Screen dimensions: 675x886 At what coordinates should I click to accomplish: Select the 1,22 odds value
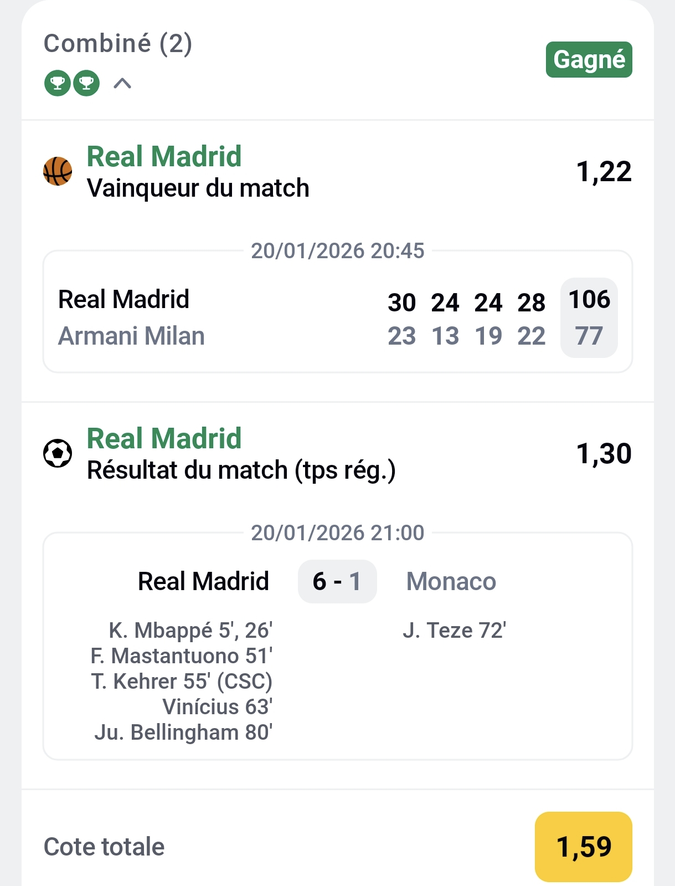tap(604, 172)
